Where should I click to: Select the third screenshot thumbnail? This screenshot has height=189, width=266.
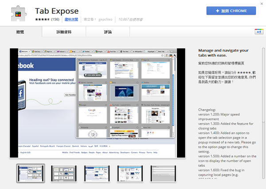97,174
